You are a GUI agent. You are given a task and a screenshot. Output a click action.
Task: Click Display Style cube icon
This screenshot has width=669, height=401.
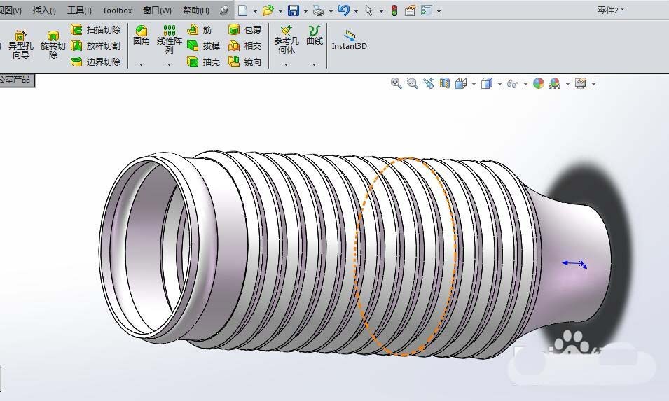[487, 83]
